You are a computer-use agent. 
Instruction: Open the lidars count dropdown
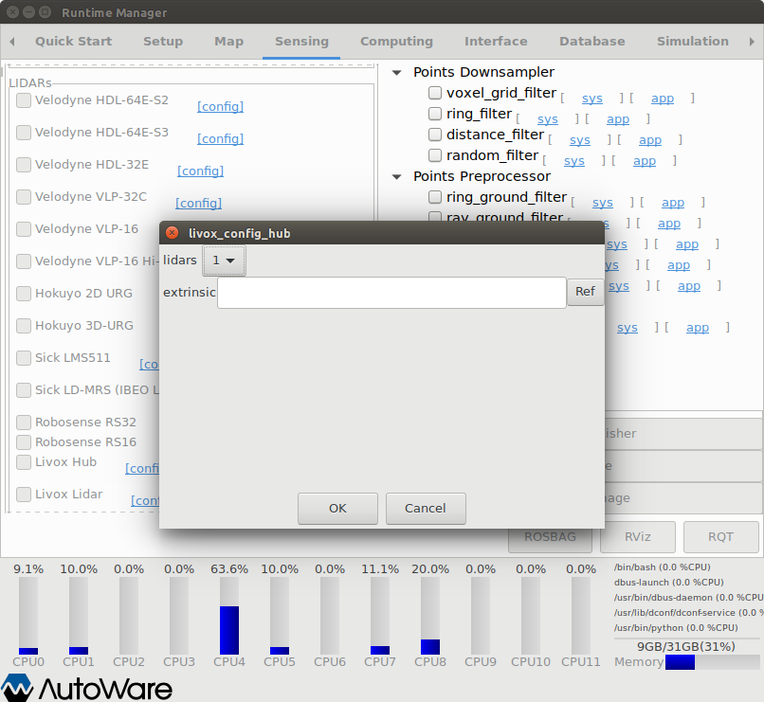pyautogui.click(x=224, y=261)
